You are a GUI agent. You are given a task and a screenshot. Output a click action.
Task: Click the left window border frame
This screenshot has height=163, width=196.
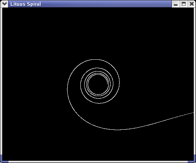[1, 81]
